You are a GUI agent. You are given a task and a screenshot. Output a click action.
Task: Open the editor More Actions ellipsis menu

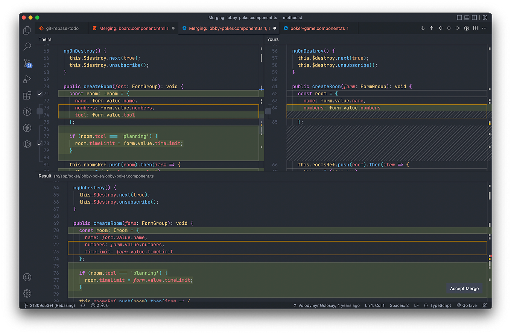[x=484, y=28]
